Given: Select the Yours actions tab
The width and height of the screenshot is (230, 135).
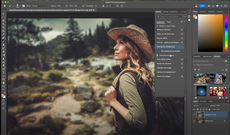Looking at the screenshot, I should tap(169, 22).
